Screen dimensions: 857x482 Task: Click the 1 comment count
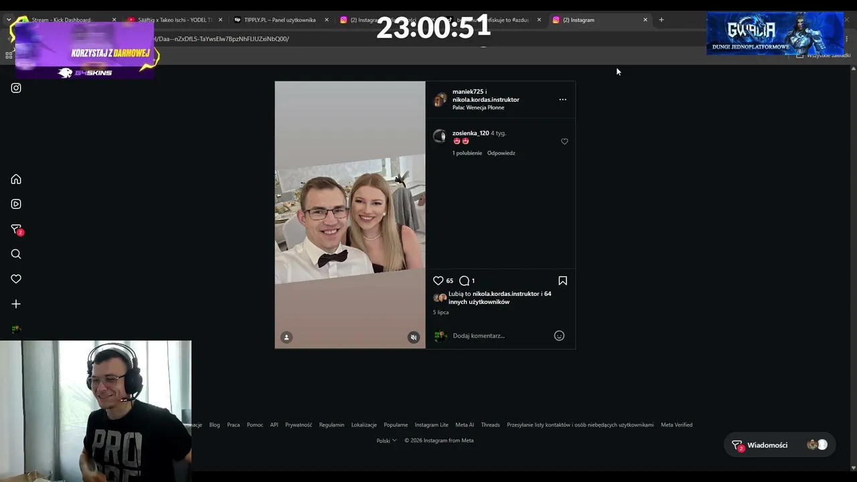[x=473, y=281]
